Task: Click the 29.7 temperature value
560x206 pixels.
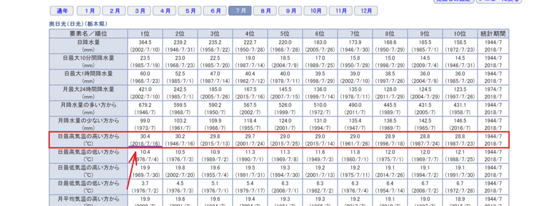Action: [x=250, y=137]
